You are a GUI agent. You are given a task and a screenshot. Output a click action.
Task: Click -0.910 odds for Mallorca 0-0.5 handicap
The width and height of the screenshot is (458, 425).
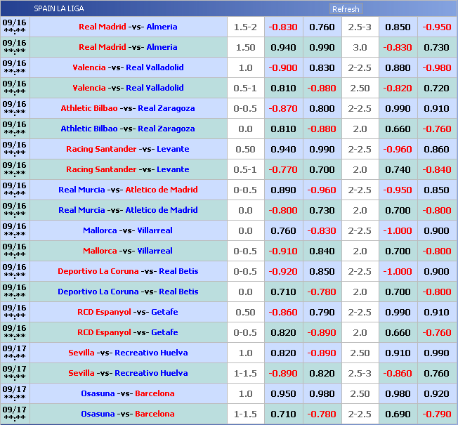(x=283, y=251)
